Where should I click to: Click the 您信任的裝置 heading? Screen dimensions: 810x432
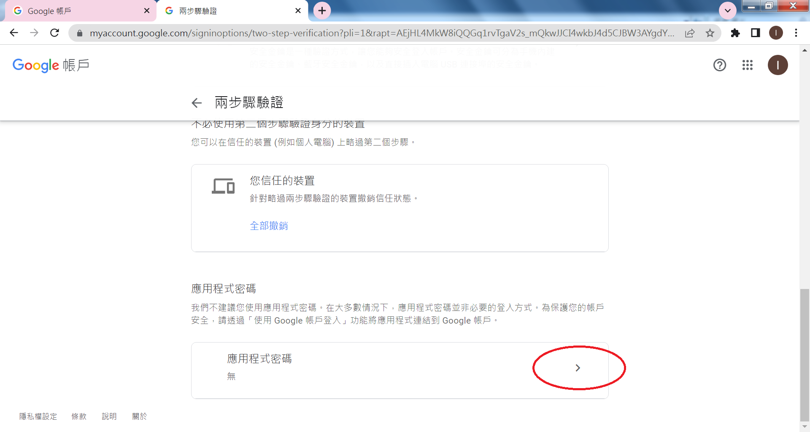(282, 181)
